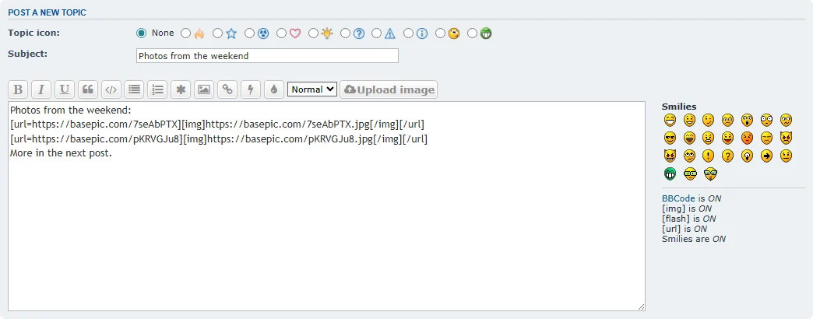Click the 'More in the next post.' line
This screenshot has height=319, width=813.
click(x=61, y=154)
